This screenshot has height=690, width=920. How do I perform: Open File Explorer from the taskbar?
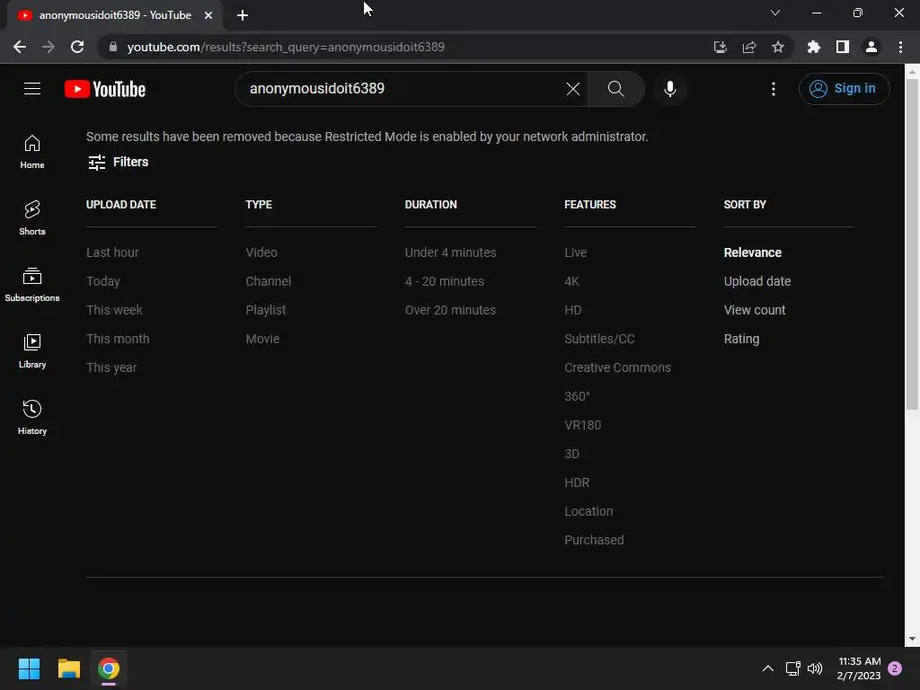pyautogui.click(x=69, y=668)
